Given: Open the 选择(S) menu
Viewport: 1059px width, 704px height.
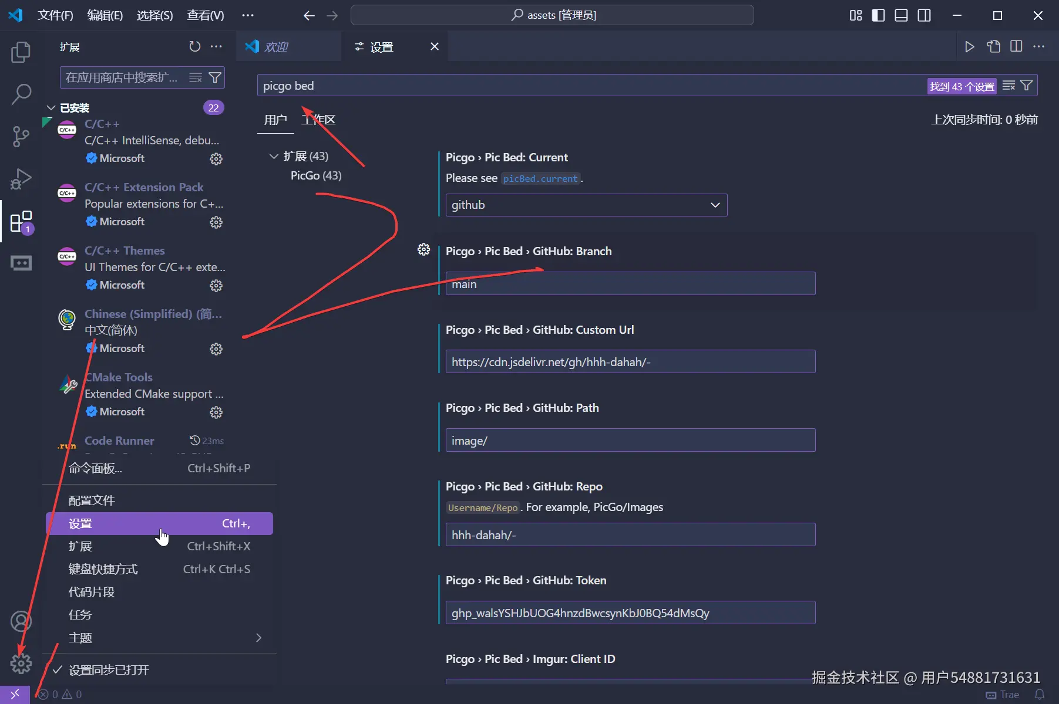Looking at the screenshot, I should 155,15.
